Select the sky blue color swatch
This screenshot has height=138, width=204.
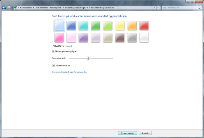(x=59, y=26)
